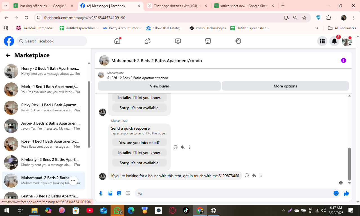Open Henry 2 Beds 1 Bath conversation
This screenshot has width=360, height=216.
point(44,71)
